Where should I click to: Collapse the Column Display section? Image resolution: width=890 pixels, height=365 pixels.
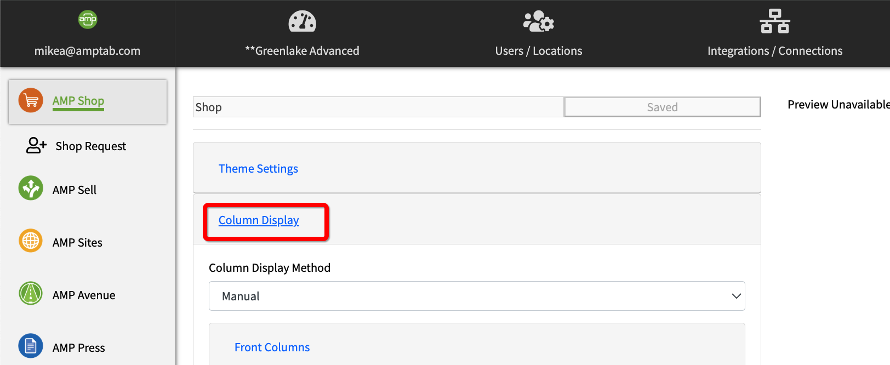coord(259,220)
